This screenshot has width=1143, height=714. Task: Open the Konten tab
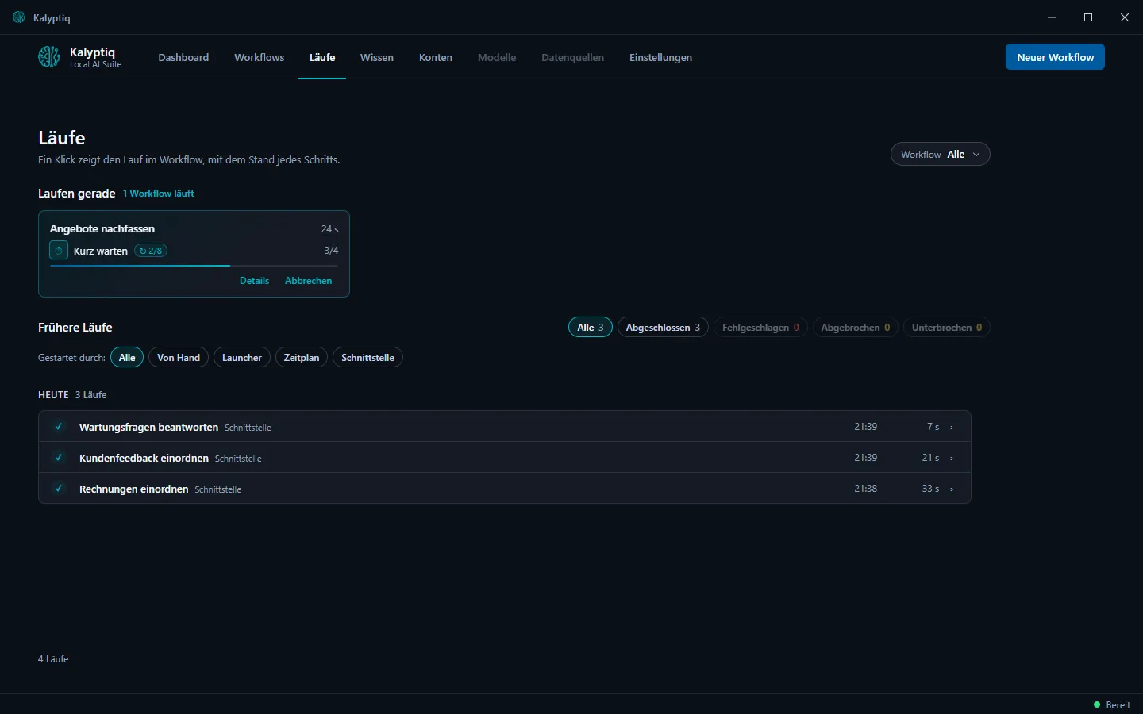coord(436,58)
